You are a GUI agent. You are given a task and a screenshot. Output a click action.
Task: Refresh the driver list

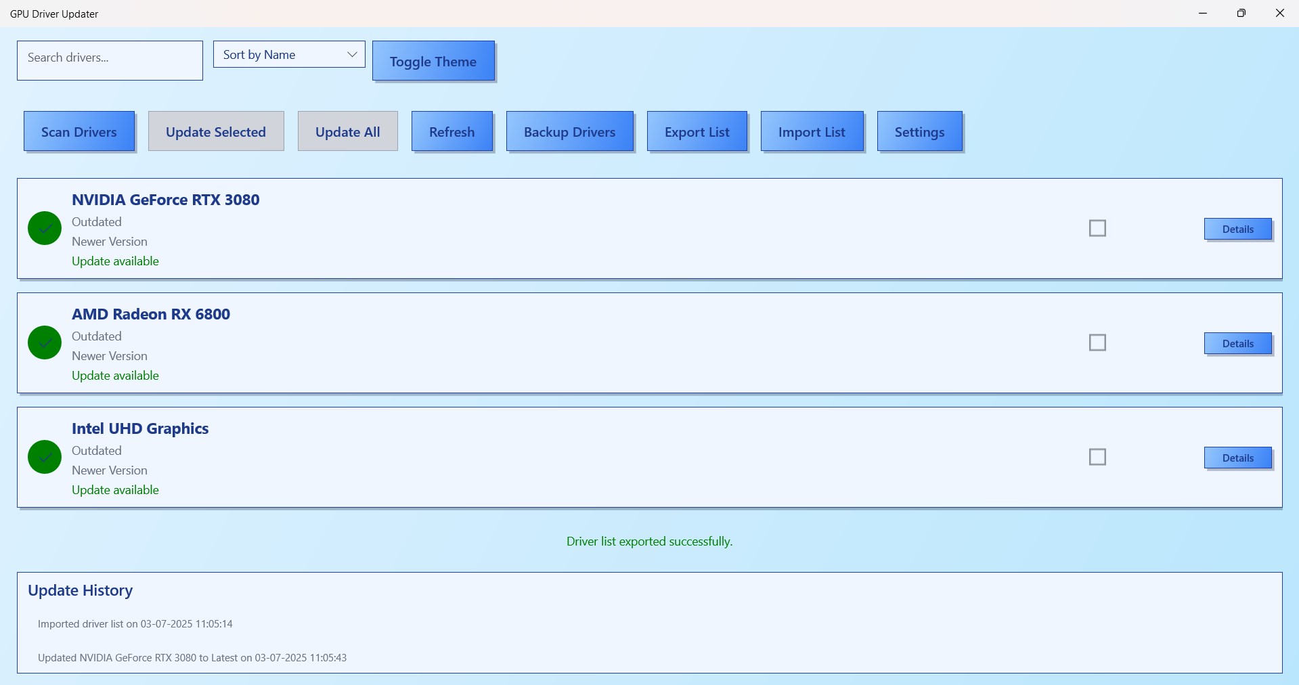(452, 131)
